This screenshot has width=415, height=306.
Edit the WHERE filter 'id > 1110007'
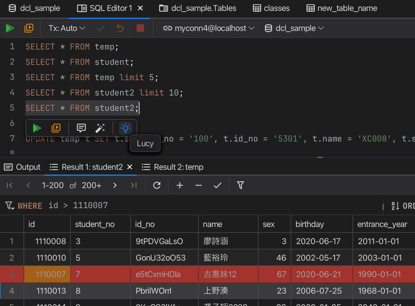pyautogui.click(x=78, y=206)
